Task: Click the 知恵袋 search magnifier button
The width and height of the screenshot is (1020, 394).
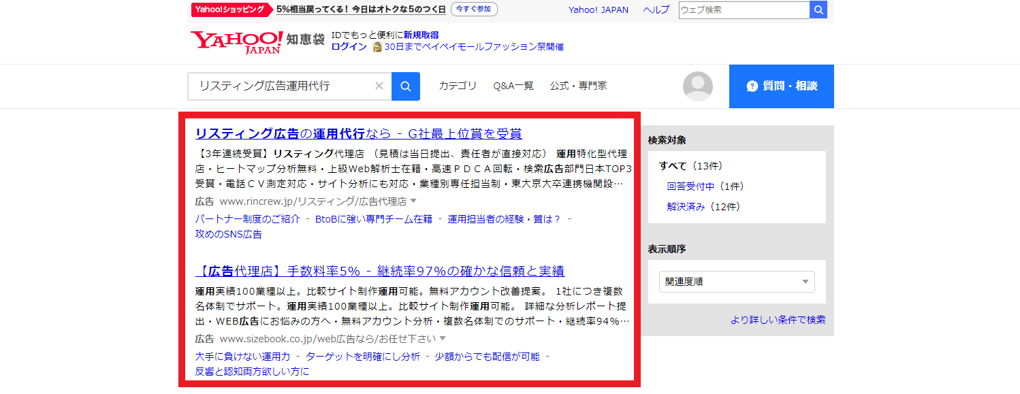Action: (x=406, y=86)
